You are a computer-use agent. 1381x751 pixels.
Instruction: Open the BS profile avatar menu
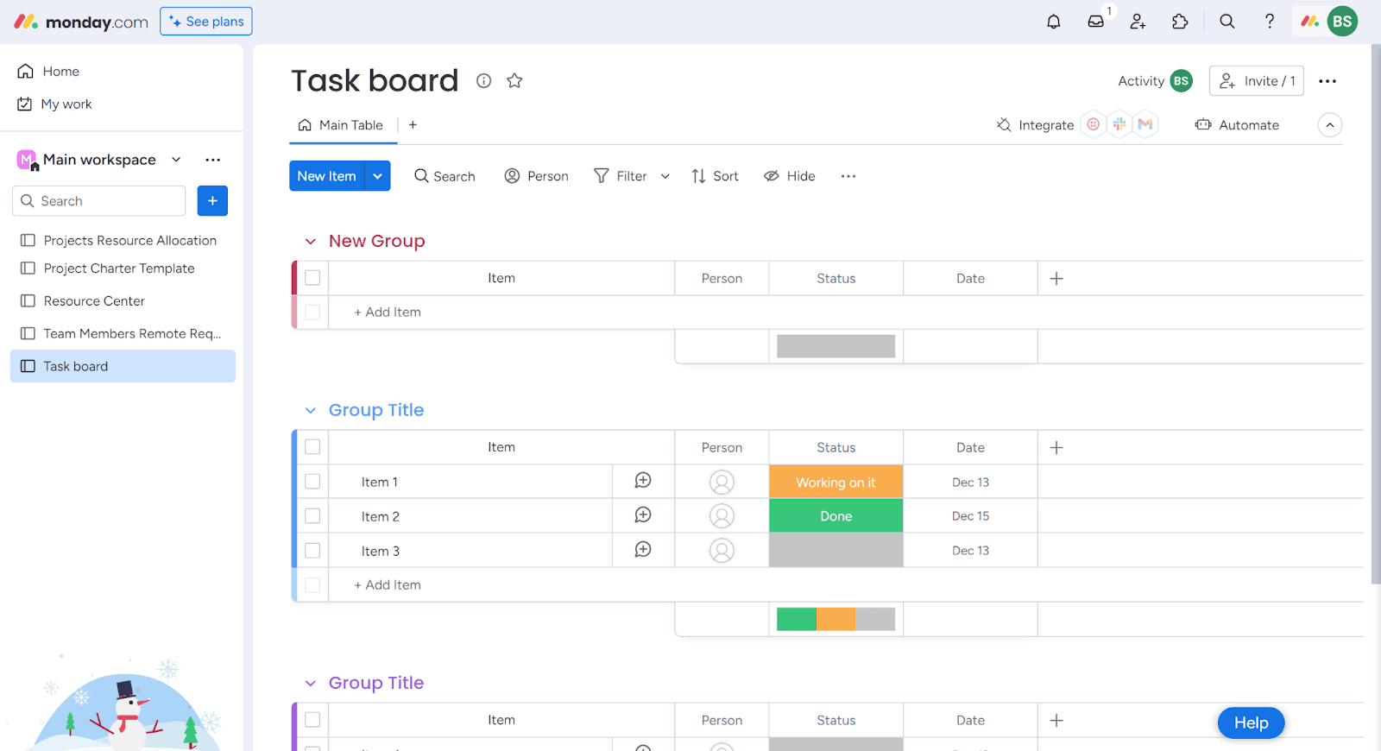[x=1342, y=22]
